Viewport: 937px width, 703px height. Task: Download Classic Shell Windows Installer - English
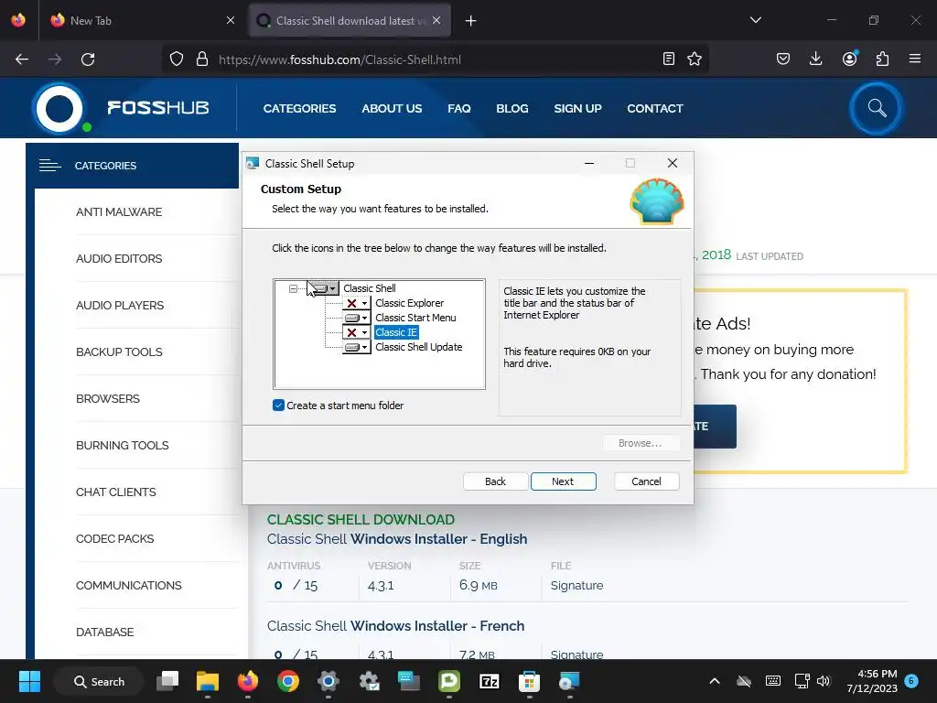pyautogui.click(x=397, y=539)
